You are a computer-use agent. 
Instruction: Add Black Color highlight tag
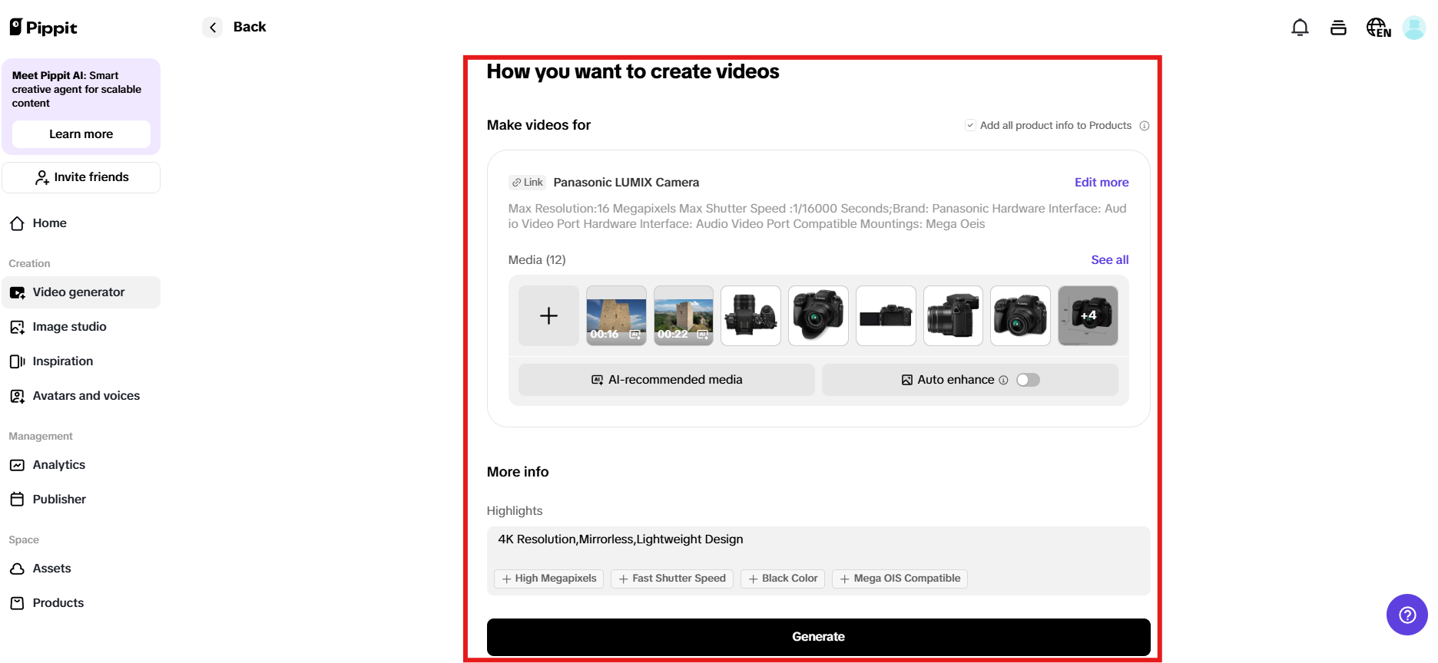[x=783, y=579]
